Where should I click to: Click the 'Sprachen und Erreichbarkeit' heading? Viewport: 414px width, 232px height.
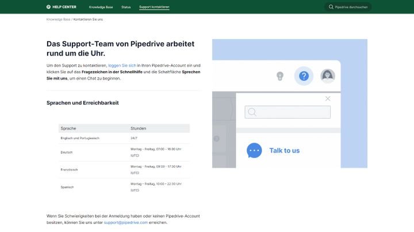83,103
